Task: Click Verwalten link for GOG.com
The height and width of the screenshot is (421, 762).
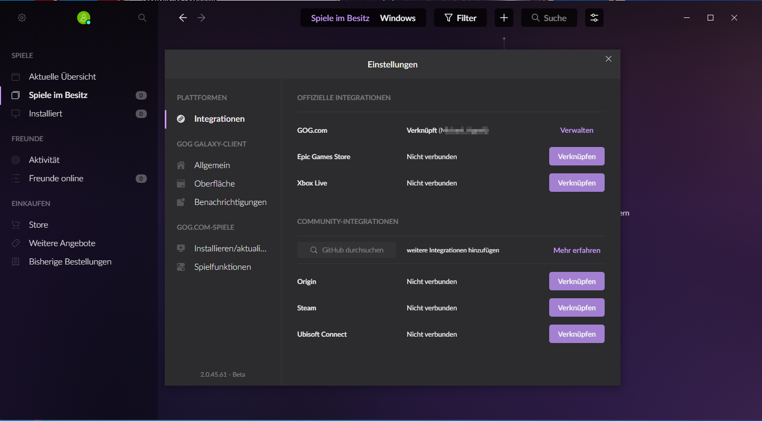Action: tap(577, 130)
